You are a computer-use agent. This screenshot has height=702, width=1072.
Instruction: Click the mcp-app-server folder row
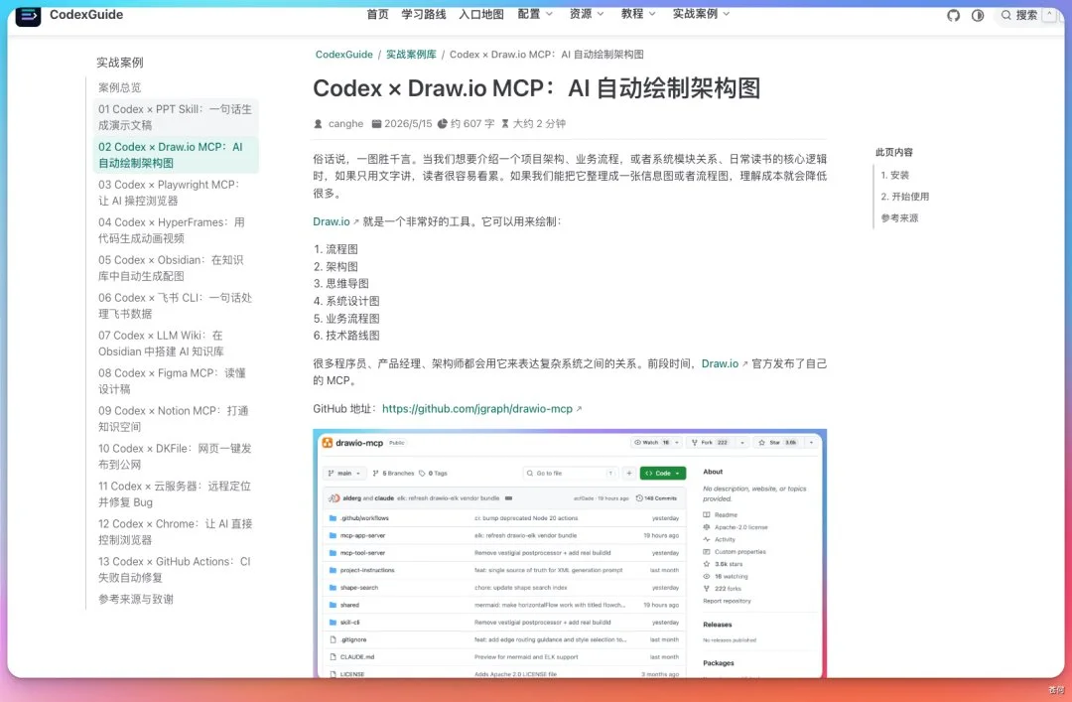click(x=504, y=536)
